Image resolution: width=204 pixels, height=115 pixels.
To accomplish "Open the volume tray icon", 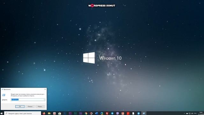I will click(x=192, y=113).
